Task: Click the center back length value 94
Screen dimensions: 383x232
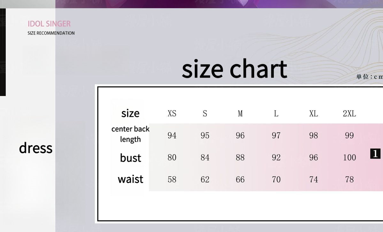Action: tap(172, 135)
